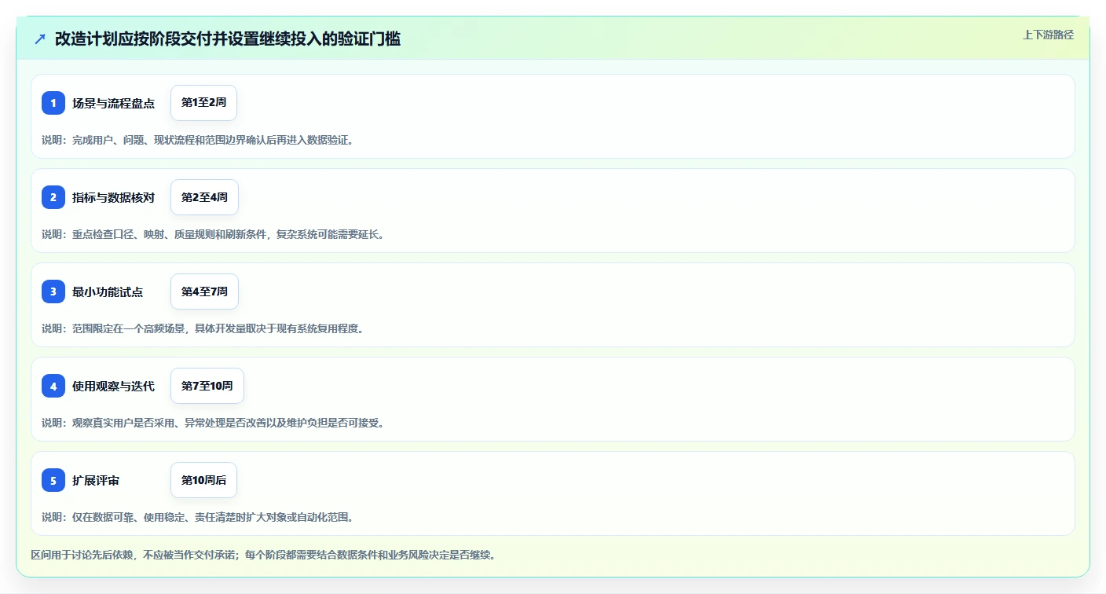Image resolution: width=1106 pixels, height=594 pixels.
Task: Click the description starting 说明：仅在数据可靠
Action: [x=198, y=517]
